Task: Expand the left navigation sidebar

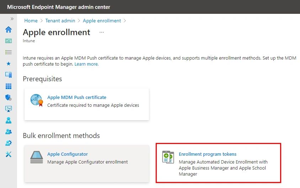Action: tap(12, 19)
